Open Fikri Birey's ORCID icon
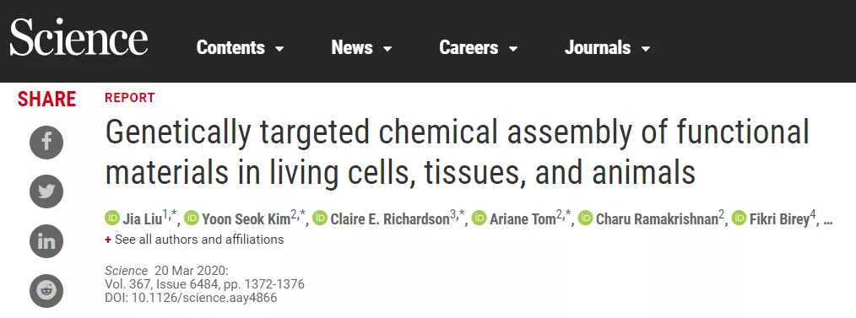This screenshot has width=856, height=318. coord(740,218)
